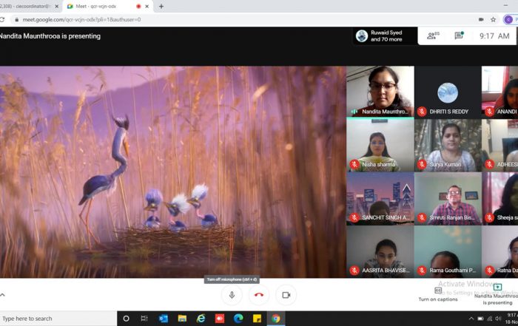Open Sticky Notes from the taskbar
The height and width of the screenshot is (326, 518).
[x=257, y=319]
